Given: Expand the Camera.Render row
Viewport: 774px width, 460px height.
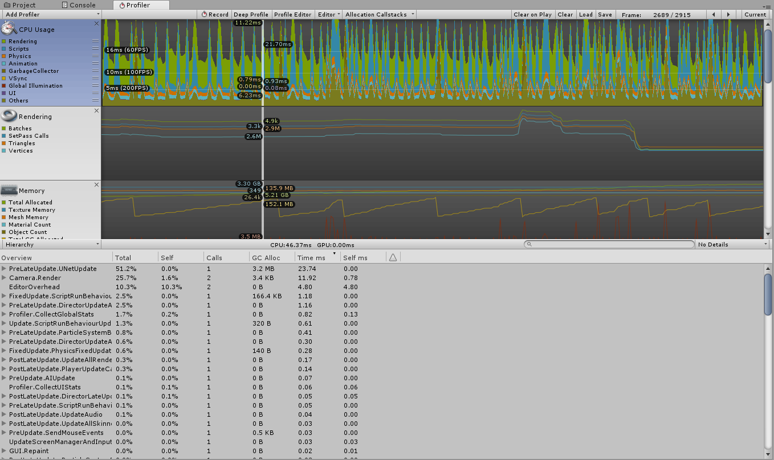Looking at the screenshot, I should pos(4,278).
